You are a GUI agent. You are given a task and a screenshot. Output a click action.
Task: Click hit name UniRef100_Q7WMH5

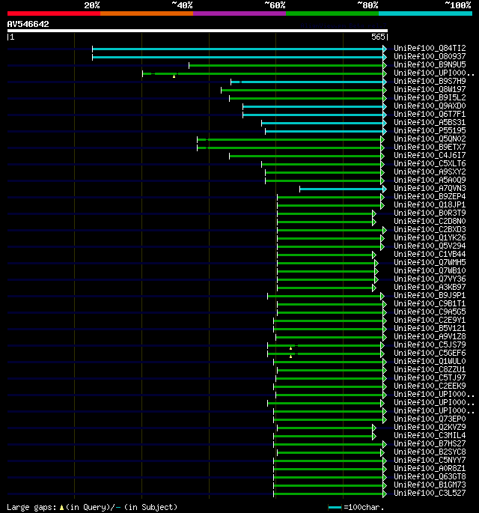430,262
